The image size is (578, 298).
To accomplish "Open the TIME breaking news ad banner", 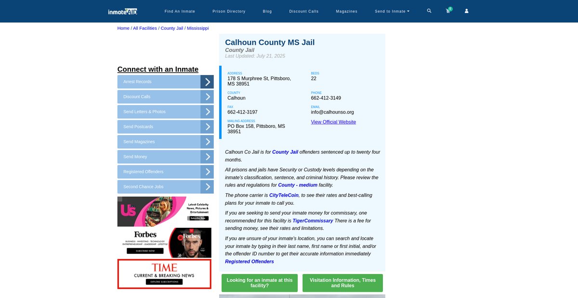I will coord(164,274).
